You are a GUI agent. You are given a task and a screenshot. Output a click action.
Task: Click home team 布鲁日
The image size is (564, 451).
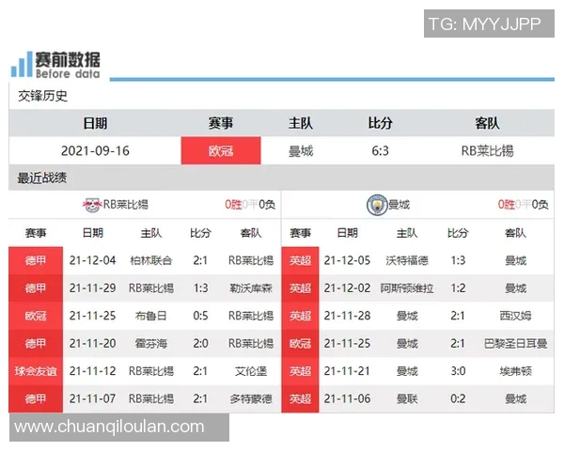tap(151, 316)
